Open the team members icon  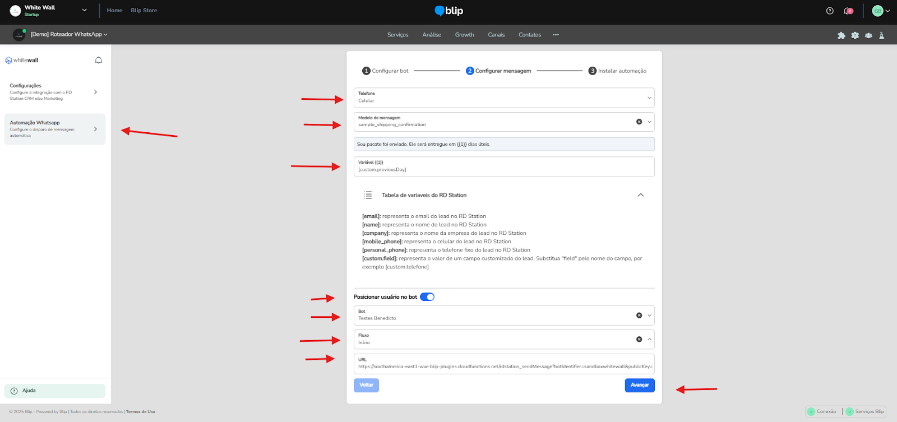pyautogui.click(x=868, y=35)
